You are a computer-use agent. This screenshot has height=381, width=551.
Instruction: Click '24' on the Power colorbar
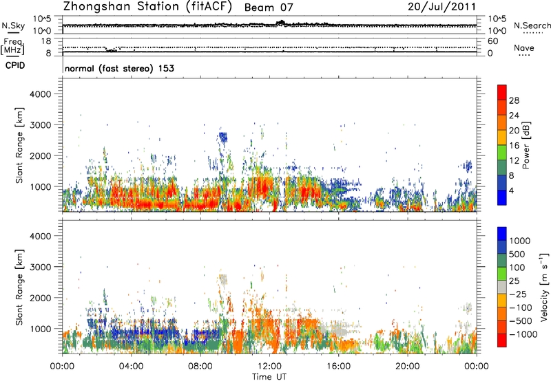click(514, 116)
